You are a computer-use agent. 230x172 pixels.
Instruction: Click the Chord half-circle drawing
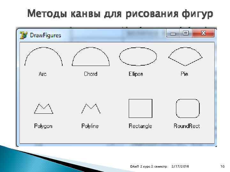pos(91,56)
